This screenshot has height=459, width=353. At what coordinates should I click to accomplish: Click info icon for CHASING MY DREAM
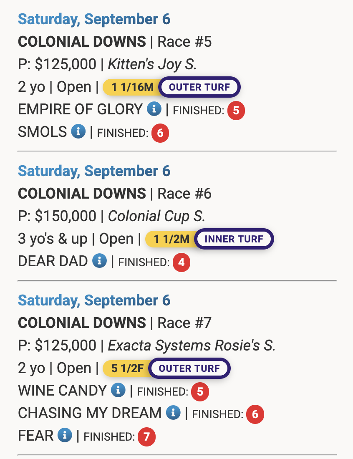click(173, 413)
